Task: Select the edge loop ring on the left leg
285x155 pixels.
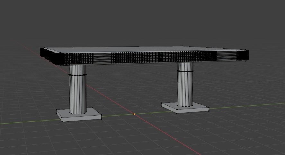Action: pyautogui.click(x=78, y=75)
